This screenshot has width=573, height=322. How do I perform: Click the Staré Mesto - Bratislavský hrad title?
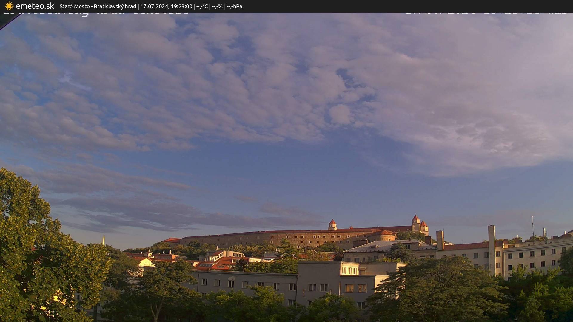click(x=98, y=6)
